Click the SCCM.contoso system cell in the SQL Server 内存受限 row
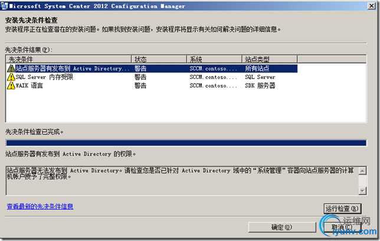Screen dimensions: 380x241 click(213, 77)
